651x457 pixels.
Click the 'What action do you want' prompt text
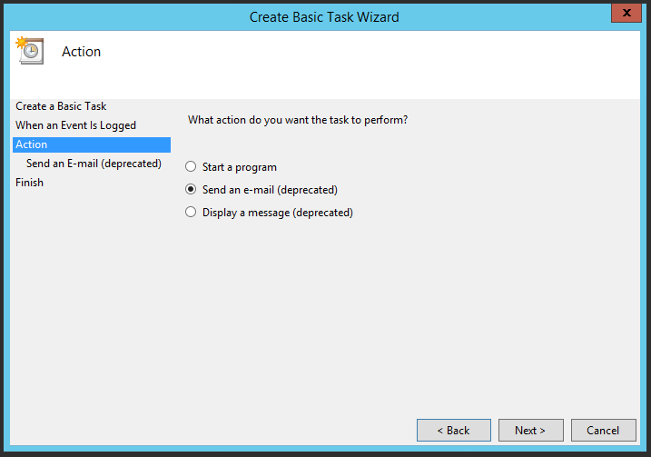pos(297,120)
